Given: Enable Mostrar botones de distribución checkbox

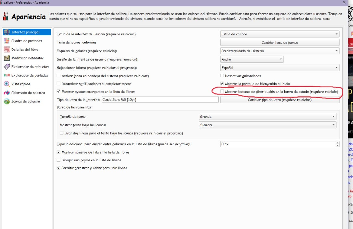Looking at the screenshot, I should click(222, 91).
